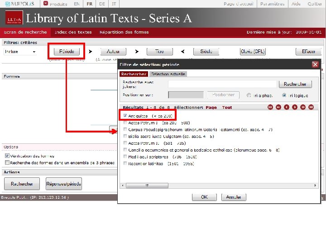
Task: Switch to Sélection actuelle tab
Action: [x=168, y=74]
